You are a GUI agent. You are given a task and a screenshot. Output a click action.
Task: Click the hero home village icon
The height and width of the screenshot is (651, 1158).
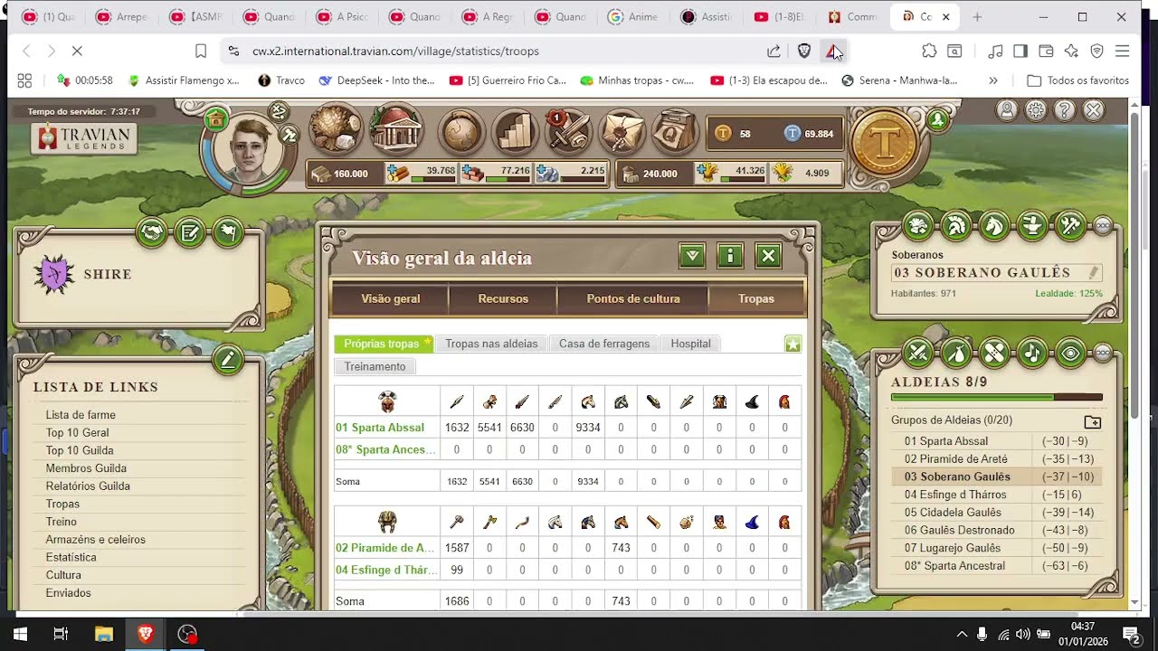pos(215,118)
